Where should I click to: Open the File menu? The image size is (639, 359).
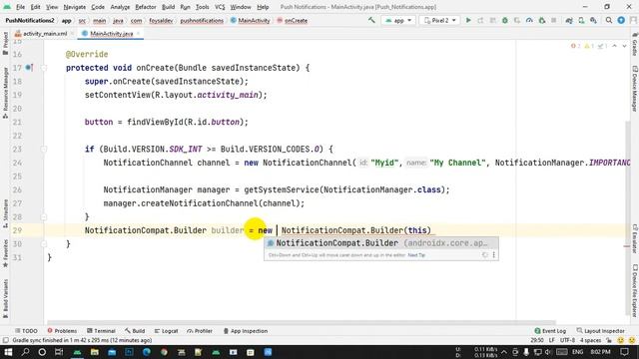click(x=20, y=7)
